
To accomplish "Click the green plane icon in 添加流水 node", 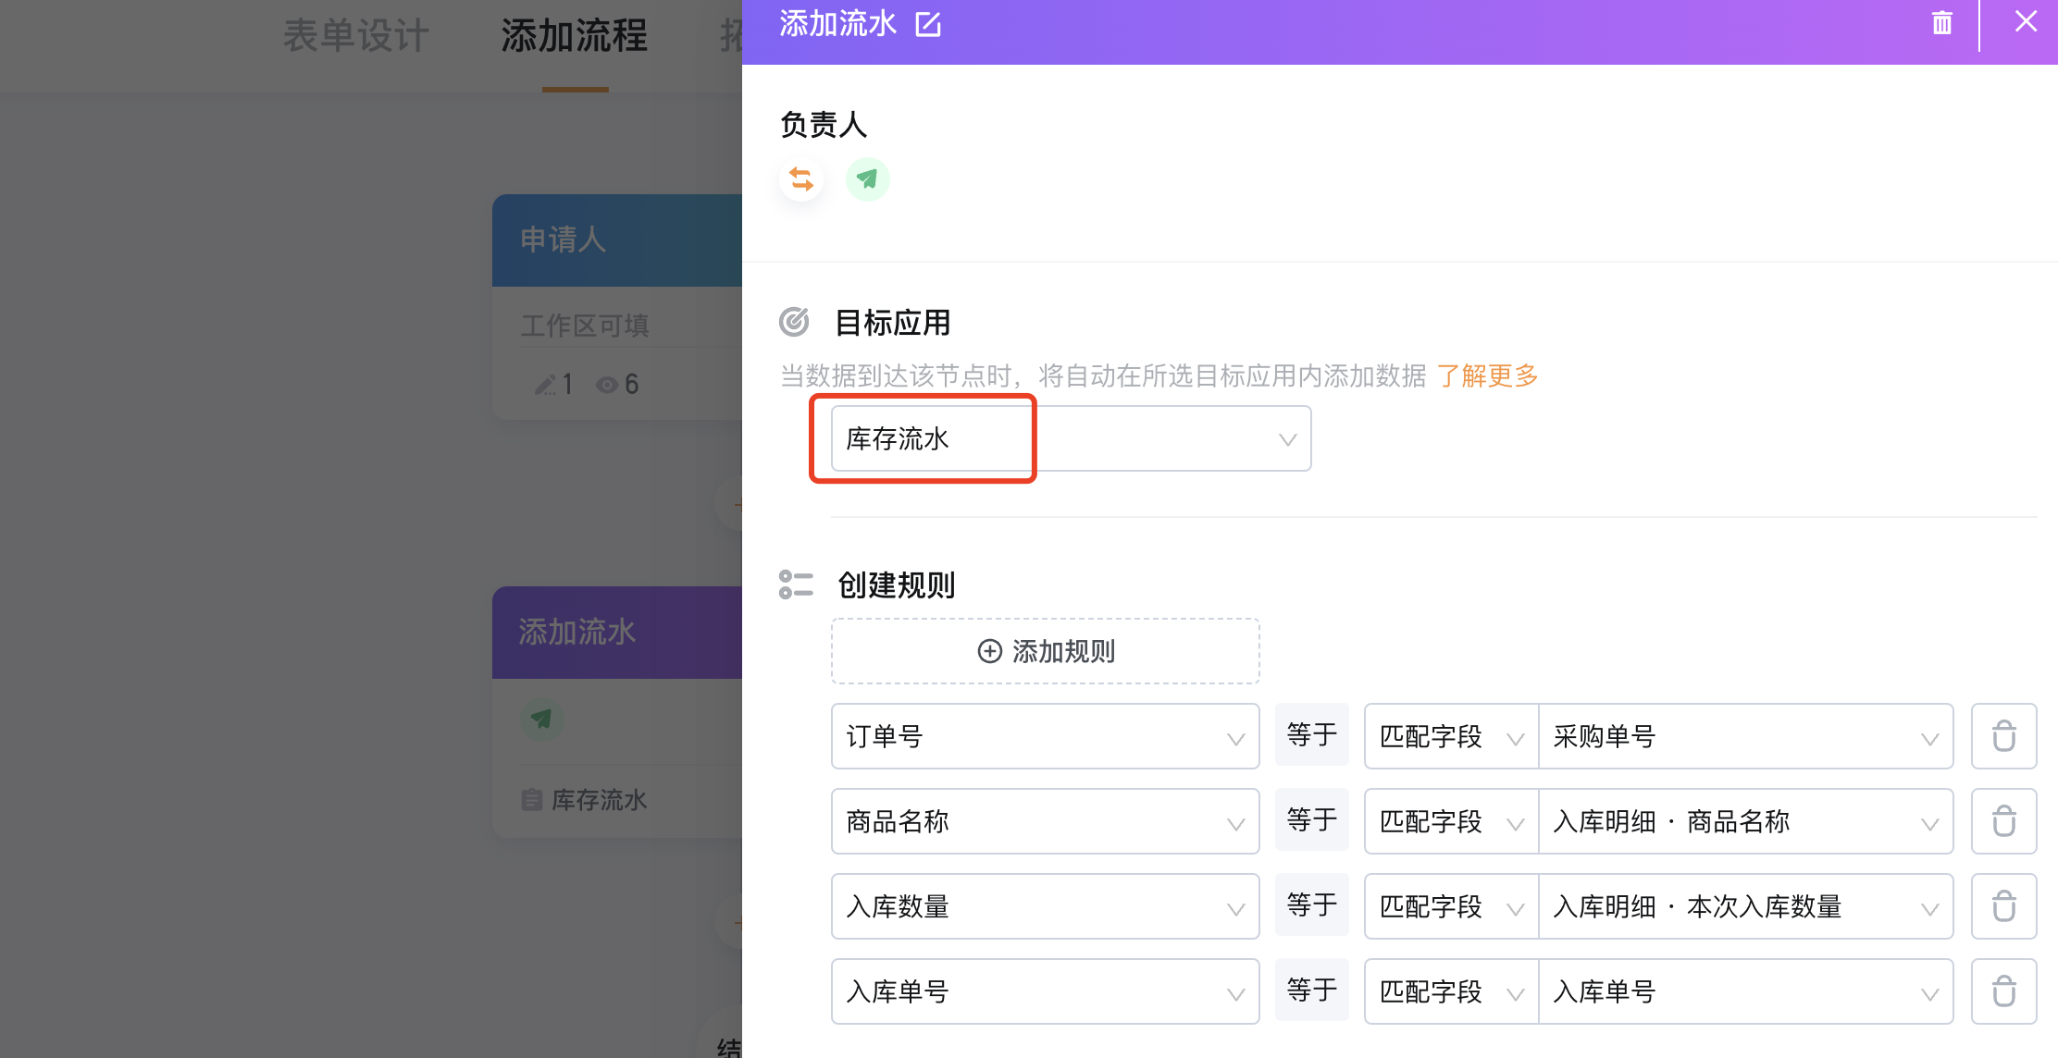I will pyautogui.click(x=541, y=719).
